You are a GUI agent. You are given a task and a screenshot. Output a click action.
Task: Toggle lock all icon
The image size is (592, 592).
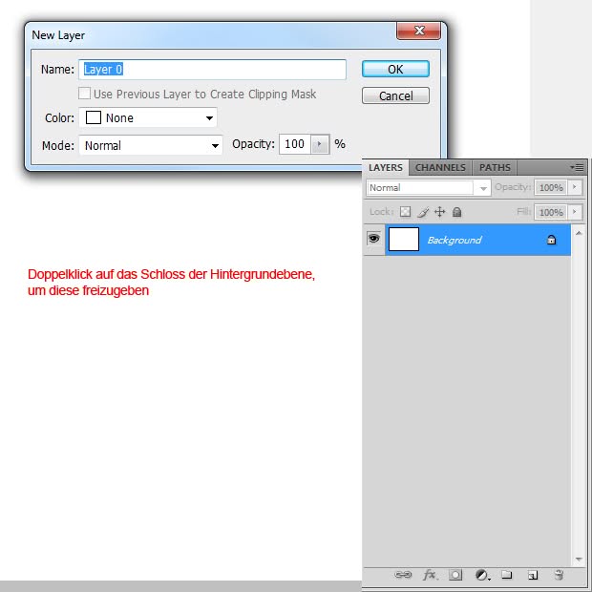pyautogui.click(x=456, y=212)
